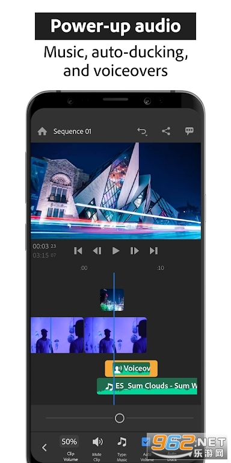Viewport: 231px width, 463px height.
Task: Select the first purple video clip
Action: point(57,335)
